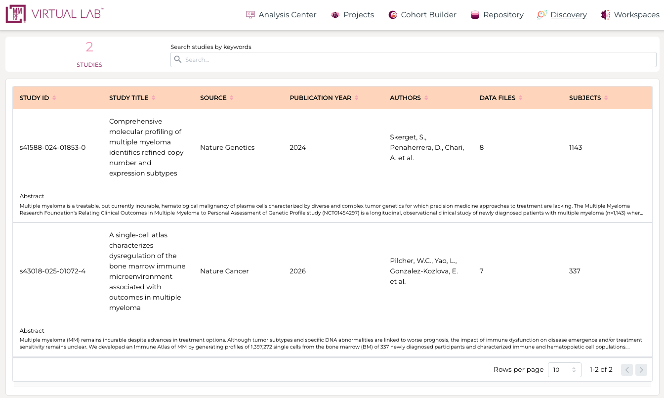Open study s41588-024-01853-0 row
The image size is (664, 398).
52,147
